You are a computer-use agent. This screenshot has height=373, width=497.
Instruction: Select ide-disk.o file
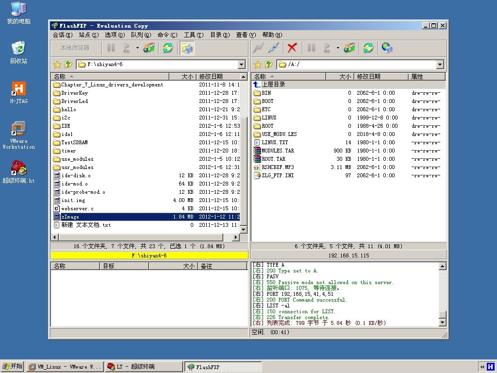[147, 176]
